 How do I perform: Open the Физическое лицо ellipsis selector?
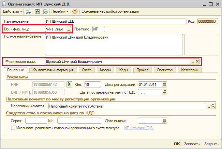click(x=192, y=61)
